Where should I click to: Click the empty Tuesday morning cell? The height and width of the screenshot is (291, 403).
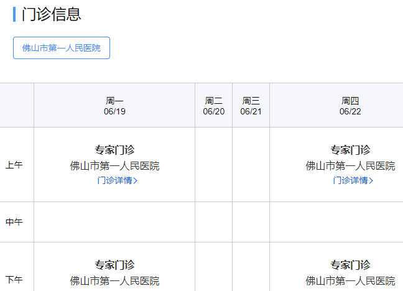tap(213, 165)
